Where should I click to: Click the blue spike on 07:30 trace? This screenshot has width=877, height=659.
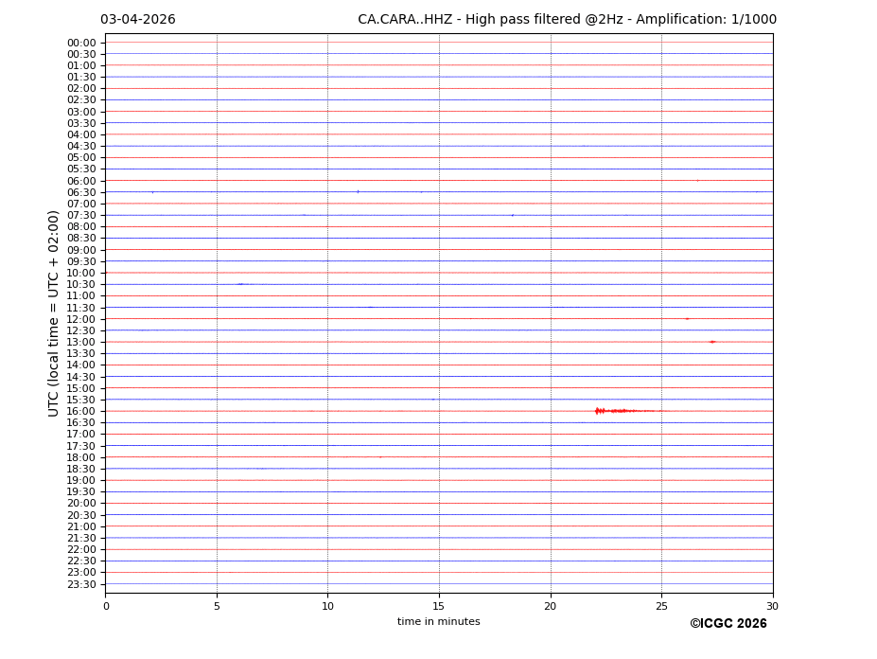tap(513, 215)
